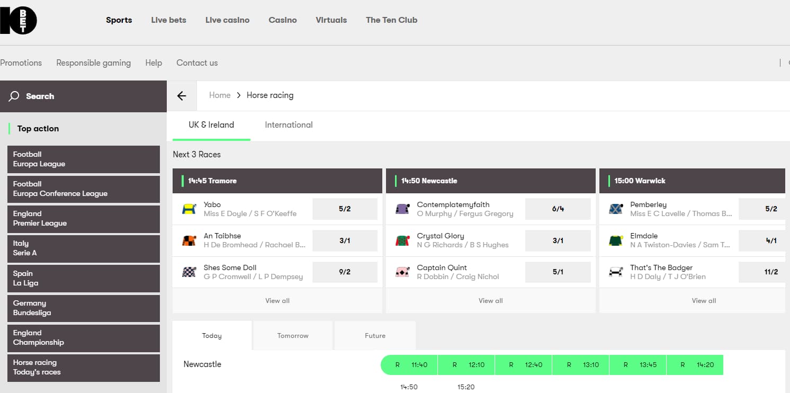The width and height of the screenshot is (790, 393).
Task: Open Newcastle 14:20 race result
Action: pyautogui.click(x=695, y=365)
